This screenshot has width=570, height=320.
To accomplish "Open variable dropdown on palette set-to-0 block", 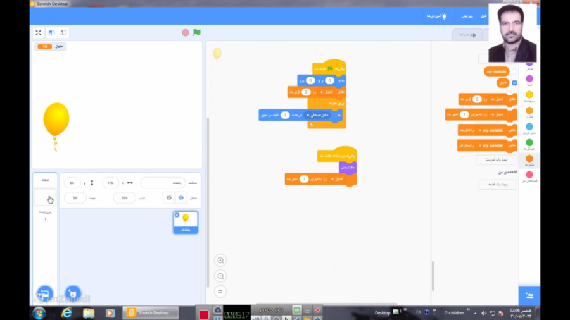I will 497,99.
